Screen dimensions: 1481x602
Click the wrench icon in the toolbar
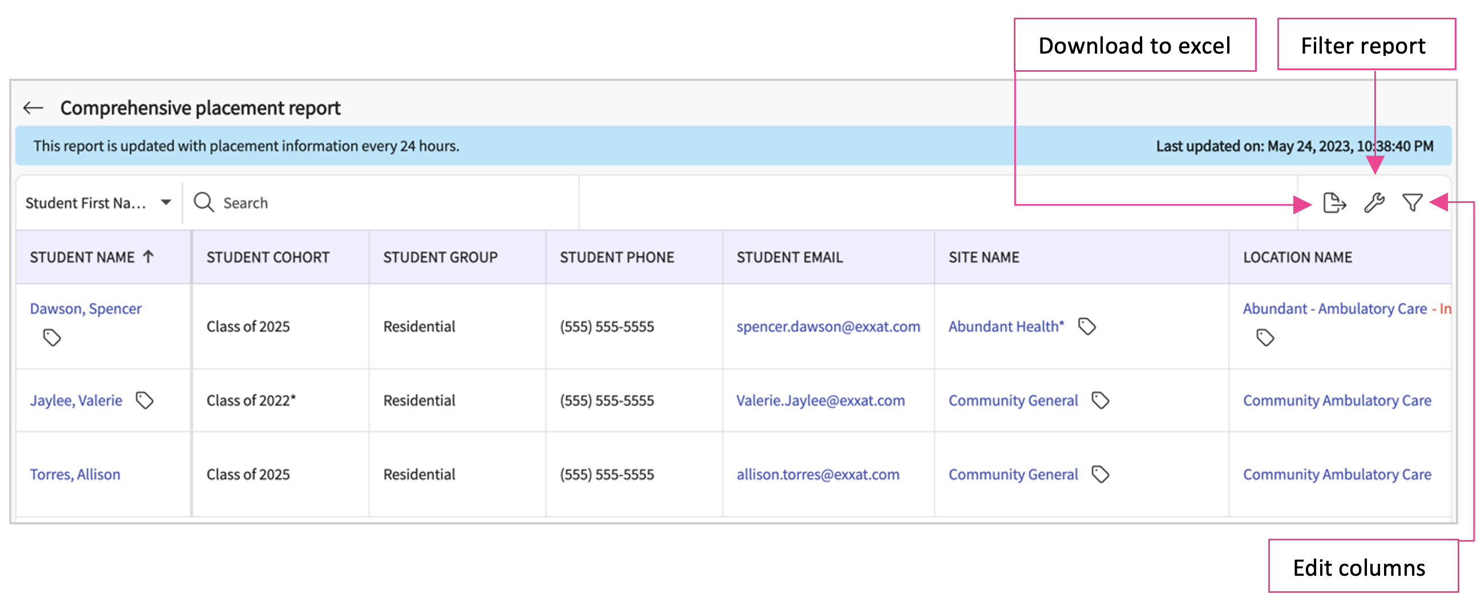click(x=1374, y=203)
